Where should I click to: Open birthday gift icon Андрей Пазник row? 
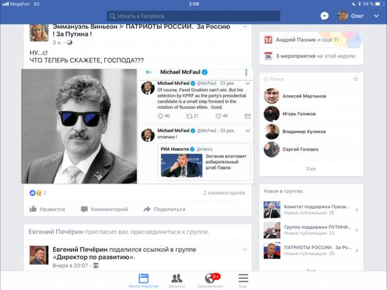(268, 39)
